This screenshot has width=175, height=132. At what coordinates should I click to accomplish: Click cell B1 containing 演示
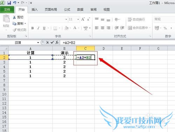tap(64, 53)
